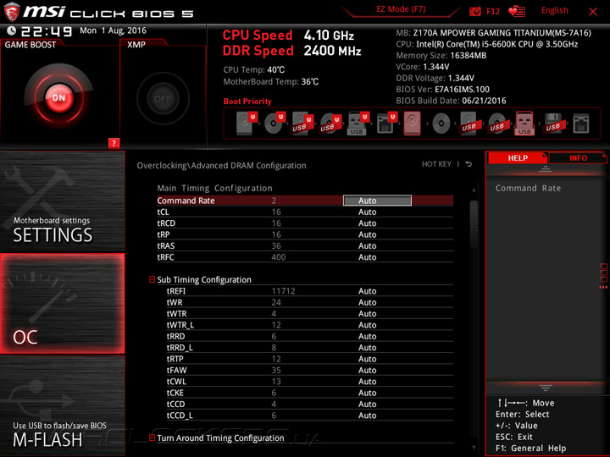Click the red side handle on right edge
The height and width of the screenshot is (457, 610).
[x=604, y=276]
